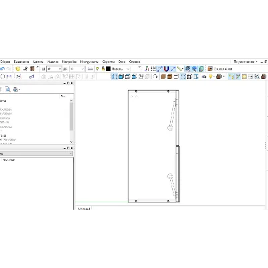Open the Справка menu
Image resolution: width=268 pixels, height=268 pixels.
pos(135,62)
